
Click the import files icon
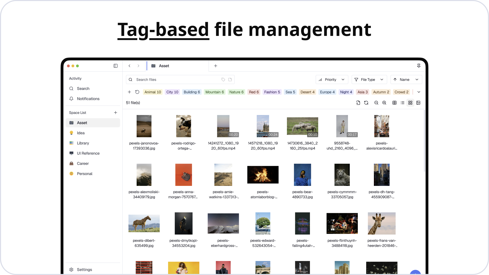pos(358,103)
